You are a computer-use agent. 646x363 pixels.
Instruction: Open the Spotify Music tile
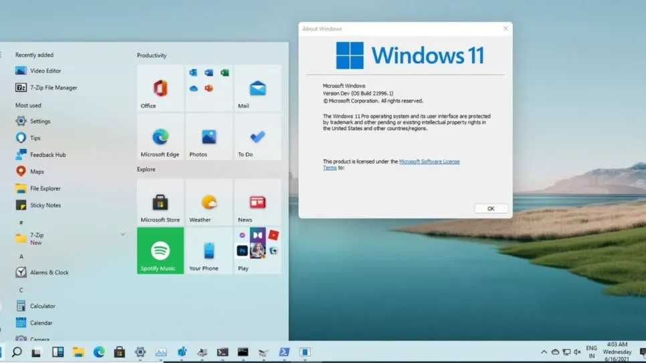(x=160, y=251)
